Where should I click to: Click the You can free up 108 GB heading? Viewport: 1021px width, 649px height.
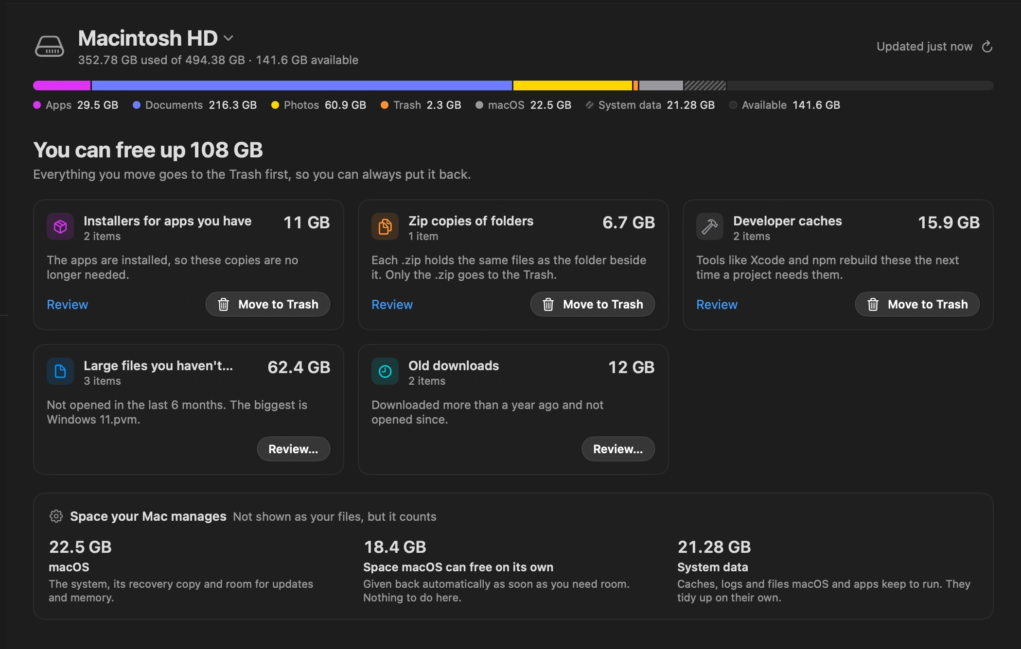tap(148, 150)
